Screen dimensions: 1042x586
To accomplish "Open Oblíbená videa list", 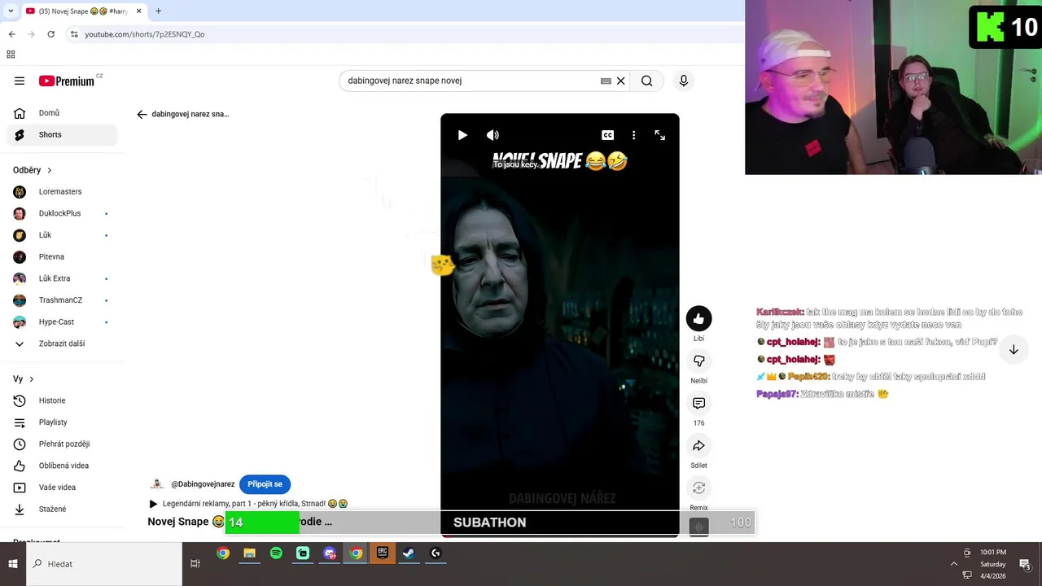I will click(62, 466).
